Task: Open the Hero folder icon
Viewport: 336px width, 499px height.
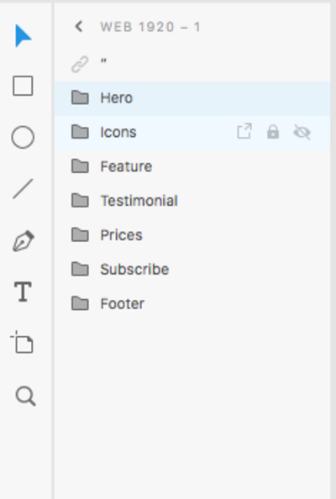Action: coord(80,97)
